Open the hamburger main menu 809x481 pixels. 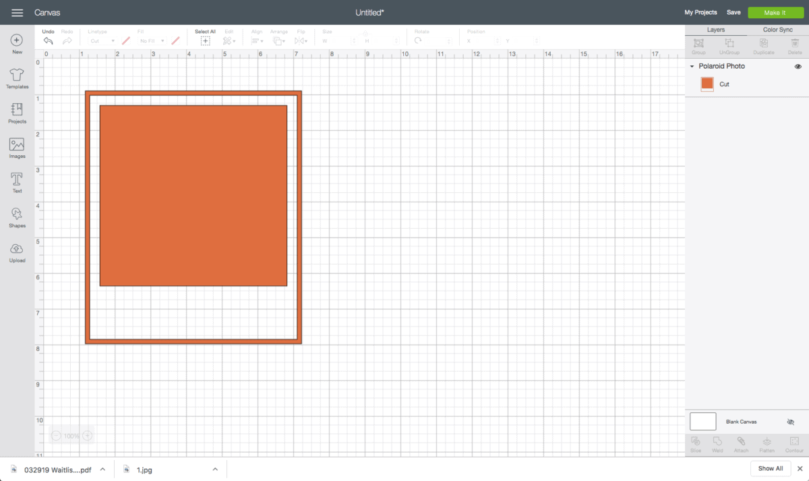click(18, 13)
